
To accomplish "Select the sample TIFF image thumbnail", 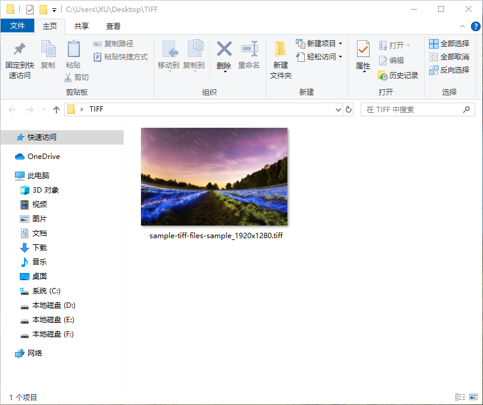I will point(214,176).
